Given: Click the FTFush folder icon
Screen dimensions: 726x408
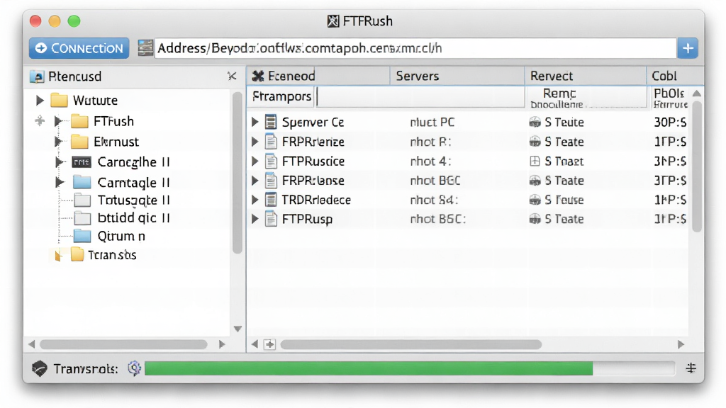Looking at the screenshot, I should click(x=79, y=121).
